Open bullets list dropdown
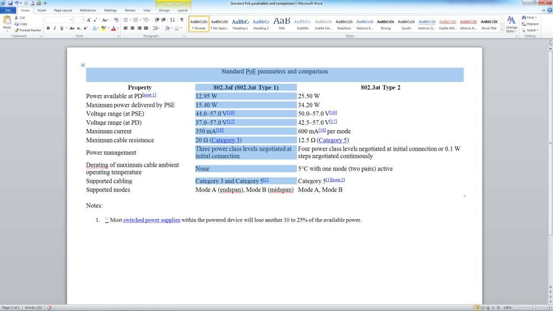Image resolution: width=553 pixels, height=311 pixels. click(x=130, y=20)
